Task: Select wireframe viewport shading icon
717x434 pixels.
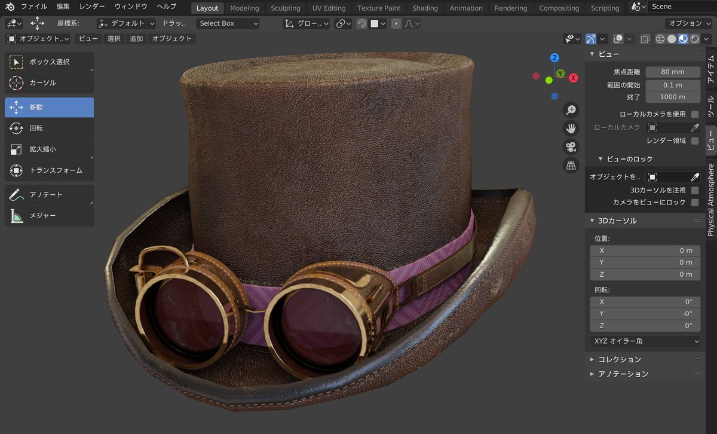Action: pos(660,39)
